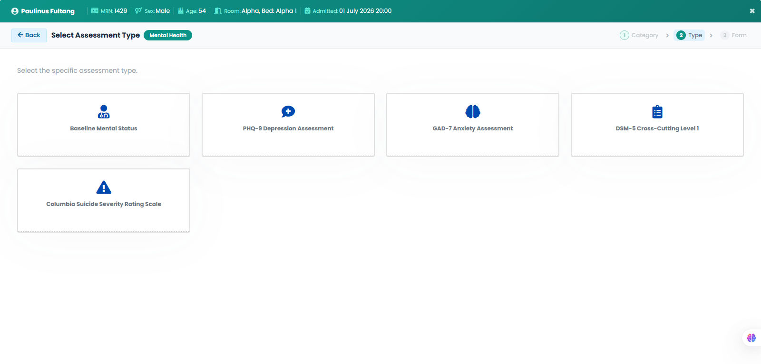Click chevron between Type and Form

[711, 36]
